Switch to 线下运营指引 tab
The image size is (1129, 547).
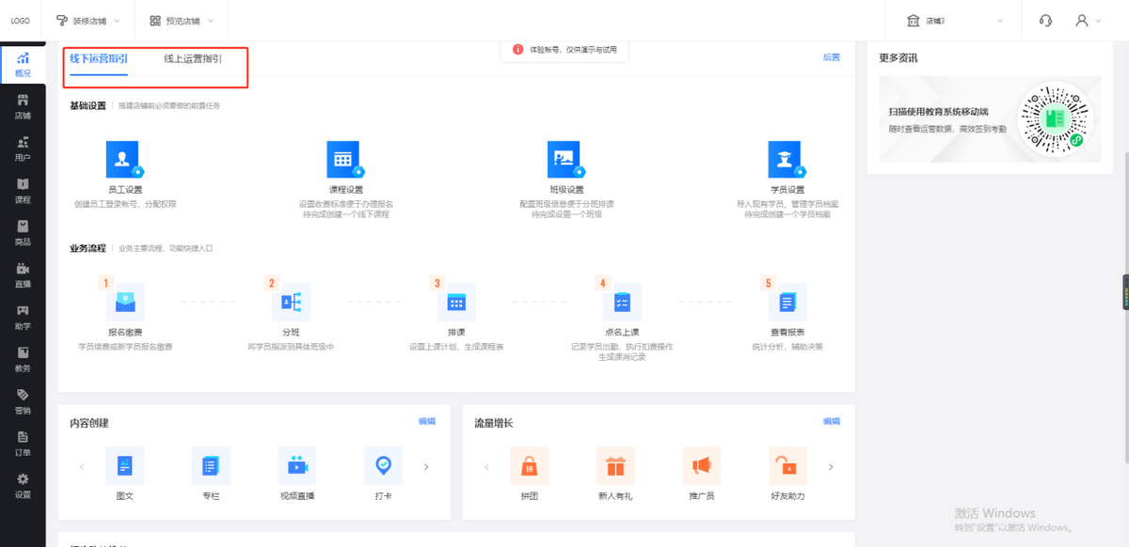(x=99, y=59)
